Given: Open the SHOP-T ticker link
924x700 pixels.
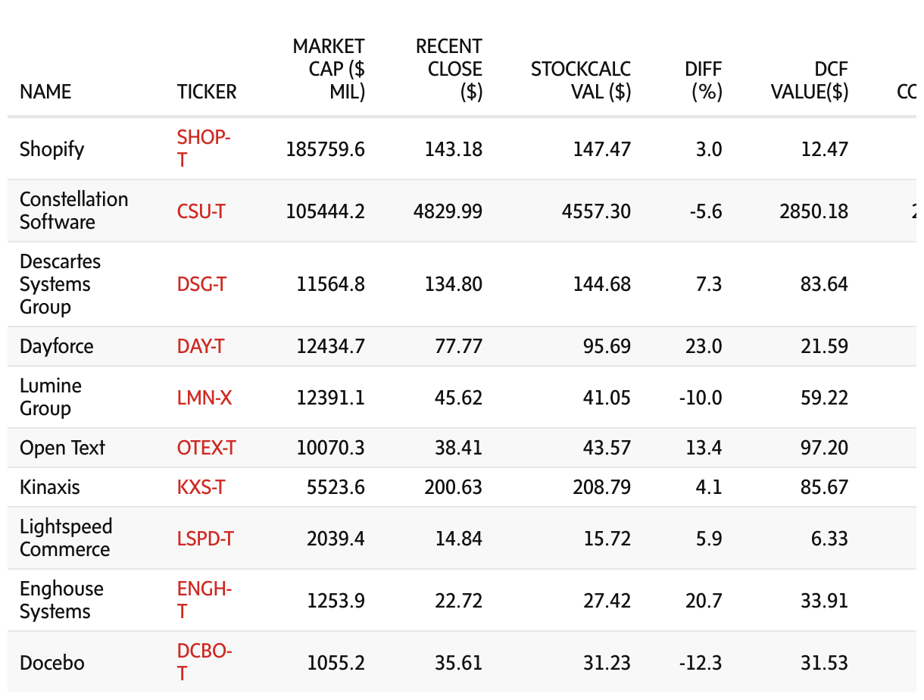Looking at the screenshot, I should 203,148.
